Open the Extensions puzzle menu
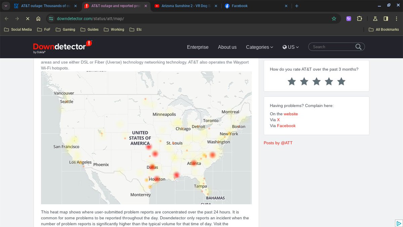Image resolution: width=403 pixels, height=227 pixels. [x=359, y=18]
